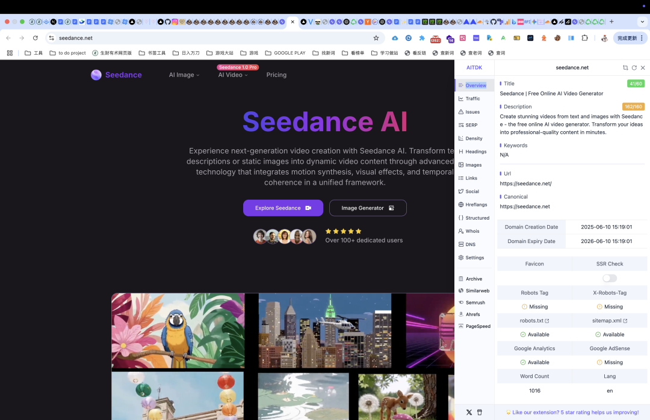The image size is (650, 420).
Task: Open the Overview panel in AITDK sidebar
Action: point(475,85)
